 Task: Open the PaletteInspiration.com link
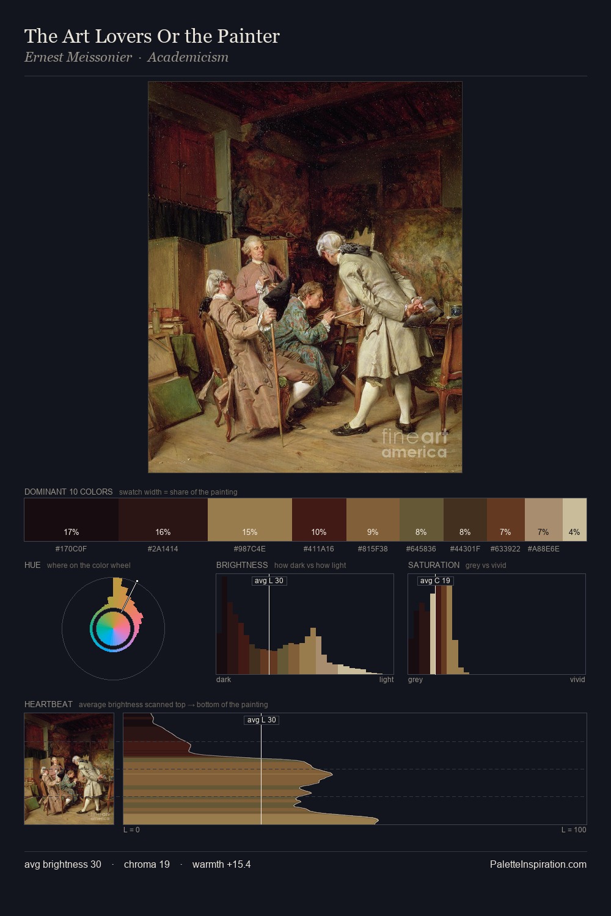538,864
